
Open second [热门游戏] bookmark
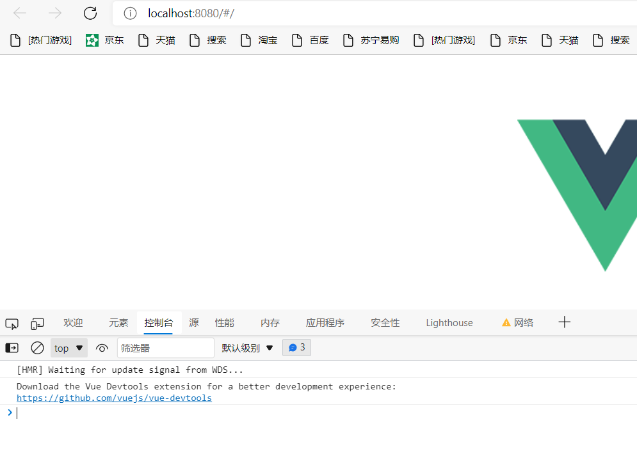[x=444, y=40]
